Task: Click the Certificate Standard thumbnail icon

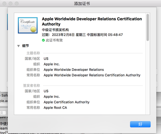Action: [x=28, y=25]
